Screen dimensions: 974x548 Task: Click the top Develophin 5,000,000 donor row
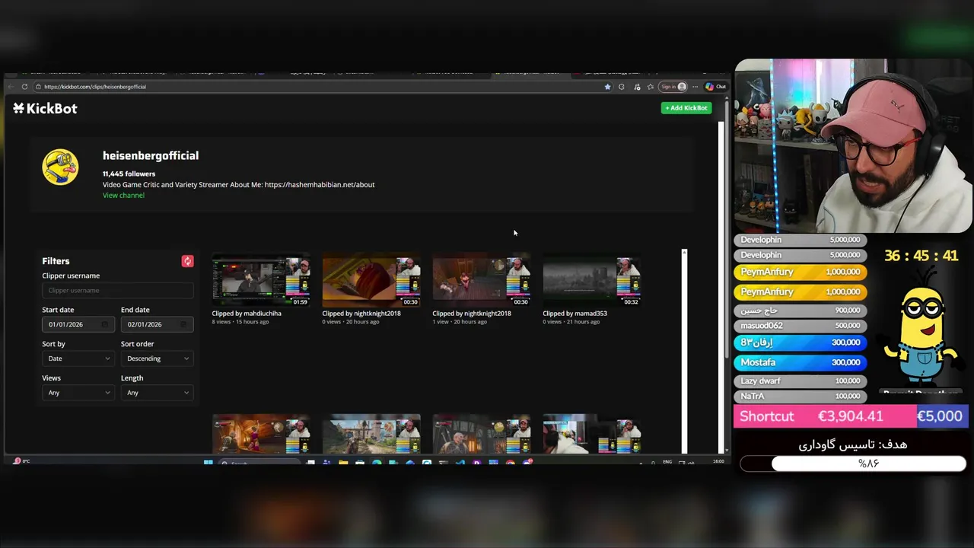[x=801, y=240]
